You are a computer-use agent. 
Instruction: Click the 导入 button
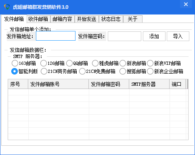[178, 36]
